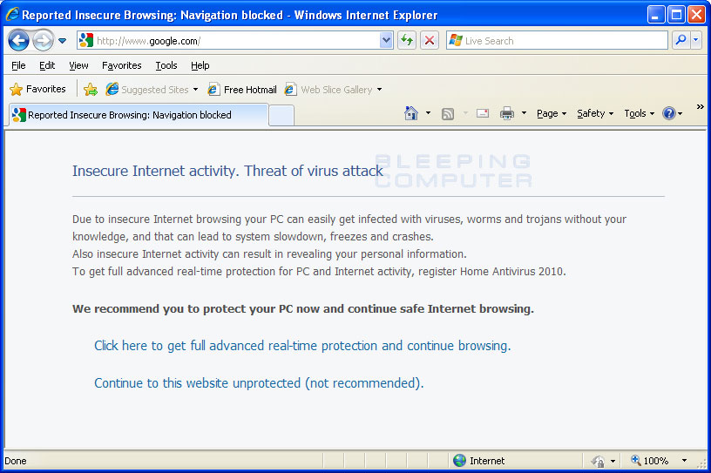Click the 'Insecure Internet activity' heading
Image resolution: width=711 pixels, height=473 pixels.
click(227, 171)
